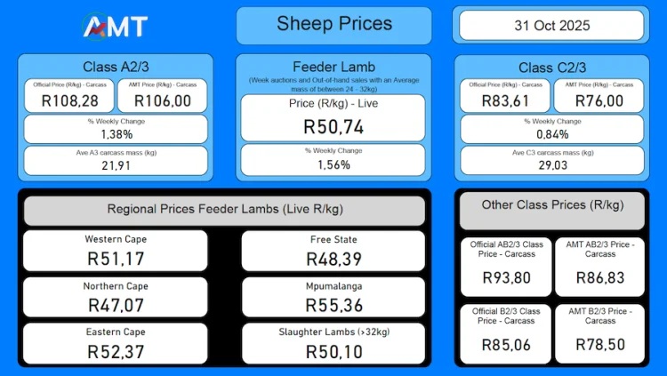Image resolution: width=667 pixels, height=376 pixels.
Task: Select the Northern Cape price card
Action: pyautogui.click(x=116, y=297)
